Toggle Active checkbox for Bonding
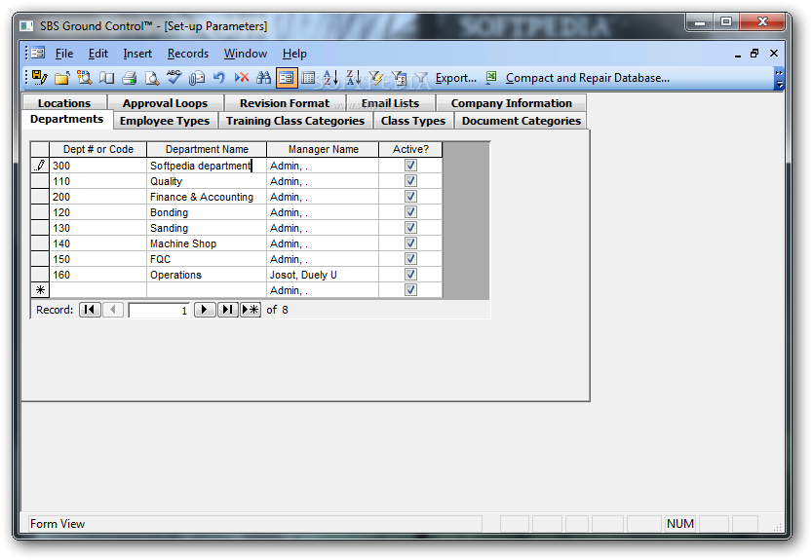This screenshot has width=812, height=560. [410, 211]
